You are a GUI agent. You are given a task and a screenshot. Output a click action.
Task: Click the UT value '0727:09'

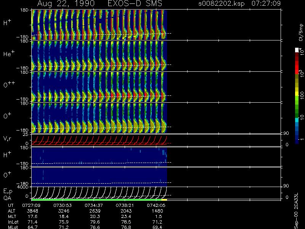tap(31, 205)
